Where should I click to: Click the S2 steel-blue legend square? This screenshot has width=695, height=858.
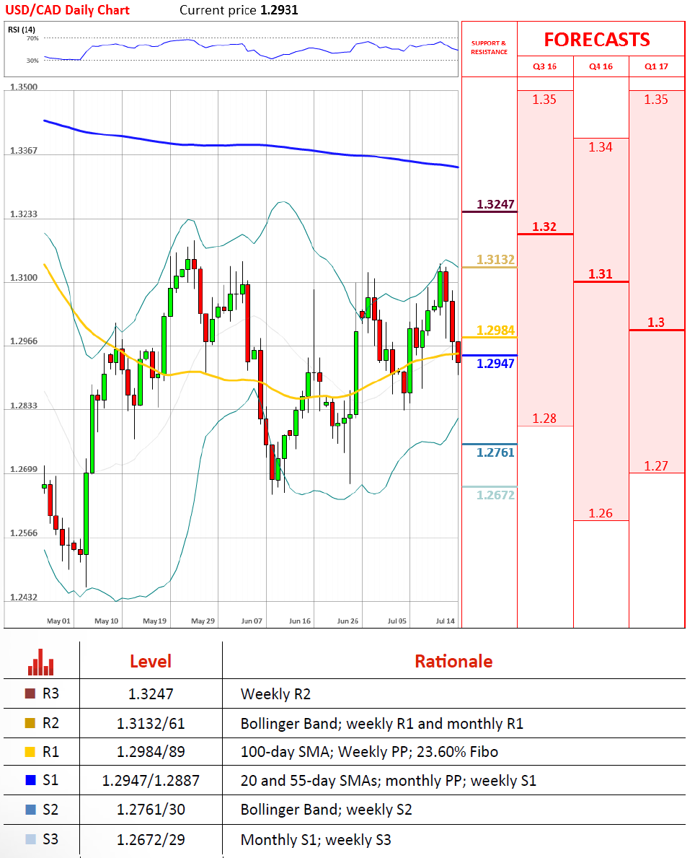pos(30,810)
